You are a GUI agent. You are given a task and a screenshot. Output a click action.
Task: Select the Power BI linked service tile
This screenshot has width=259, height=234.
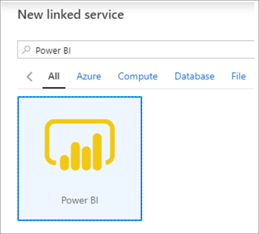(x=80, y=159)
